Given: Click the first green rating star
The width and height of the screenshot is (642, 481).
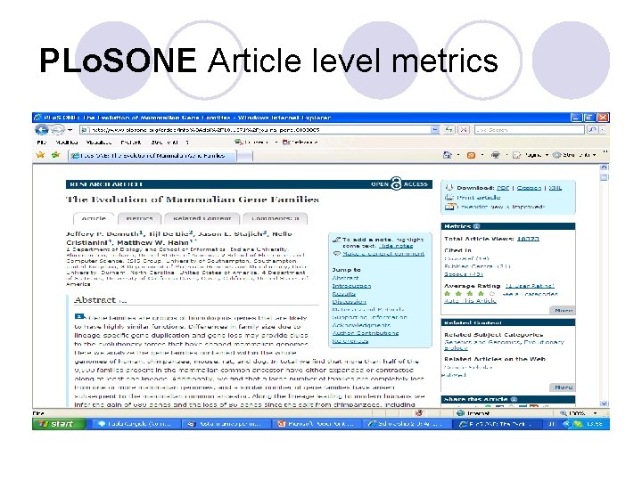Looking at the screenshot, I should pyautogui.click(x=447, y=294).
